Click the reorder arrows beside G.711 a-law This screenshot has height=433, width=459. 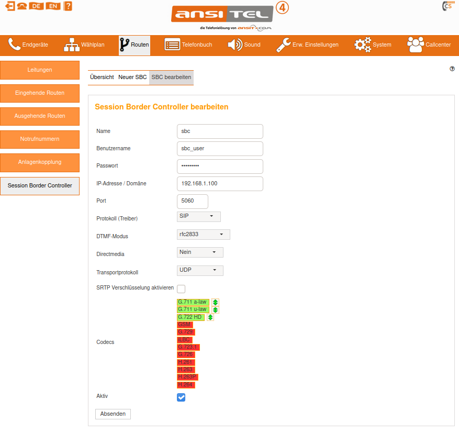click(215, 302)
